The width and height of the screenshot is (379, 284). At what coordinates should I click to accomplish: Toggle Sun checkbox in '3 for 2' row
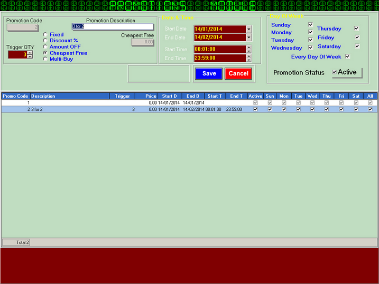pyautogui.click(x=270, y=109)
